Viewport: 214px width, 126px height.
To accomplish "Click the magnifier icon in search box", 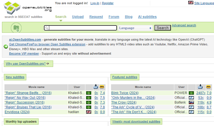I will click(46, 28).
